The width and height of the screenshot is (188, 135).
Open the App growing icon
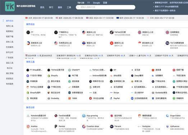pyautogui.click(x=84, y=116)
